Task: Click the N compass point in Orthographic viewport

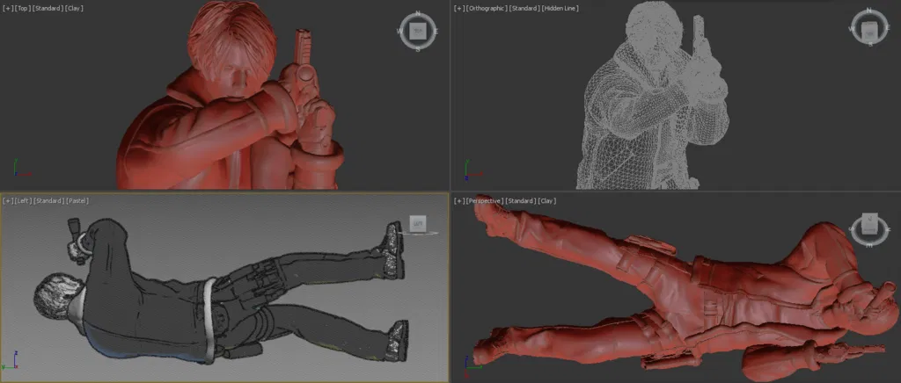Action: coord(868,10)
